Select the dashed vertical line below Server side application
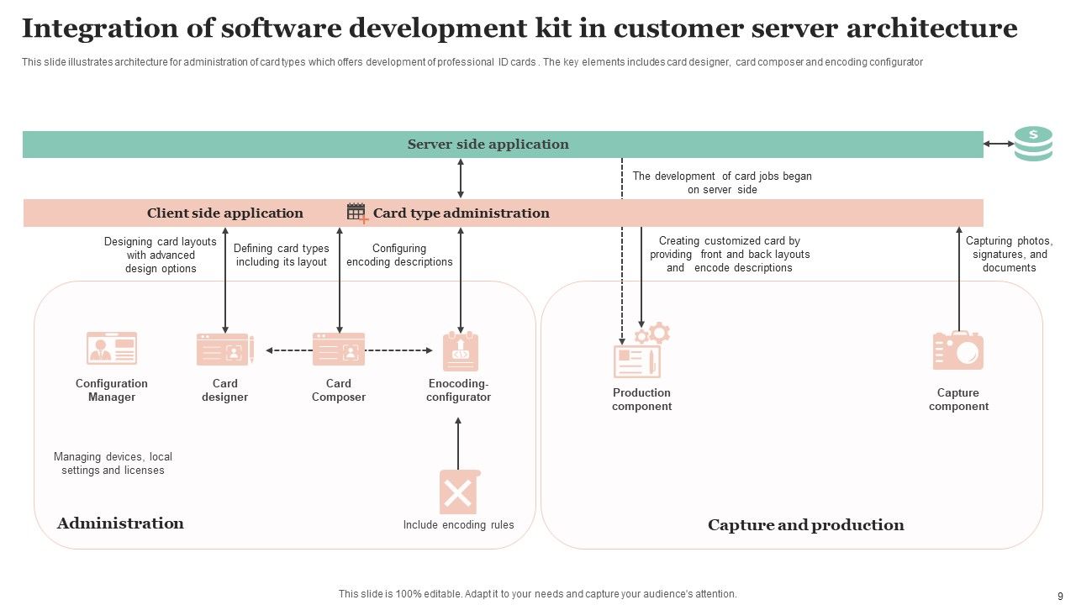The width and height of the screenshot is (1076, 605). [622, 181]
